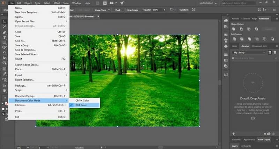Viewport: 279px width, 149px height.
Task: Click the Mask button
Action: point(118,10)
